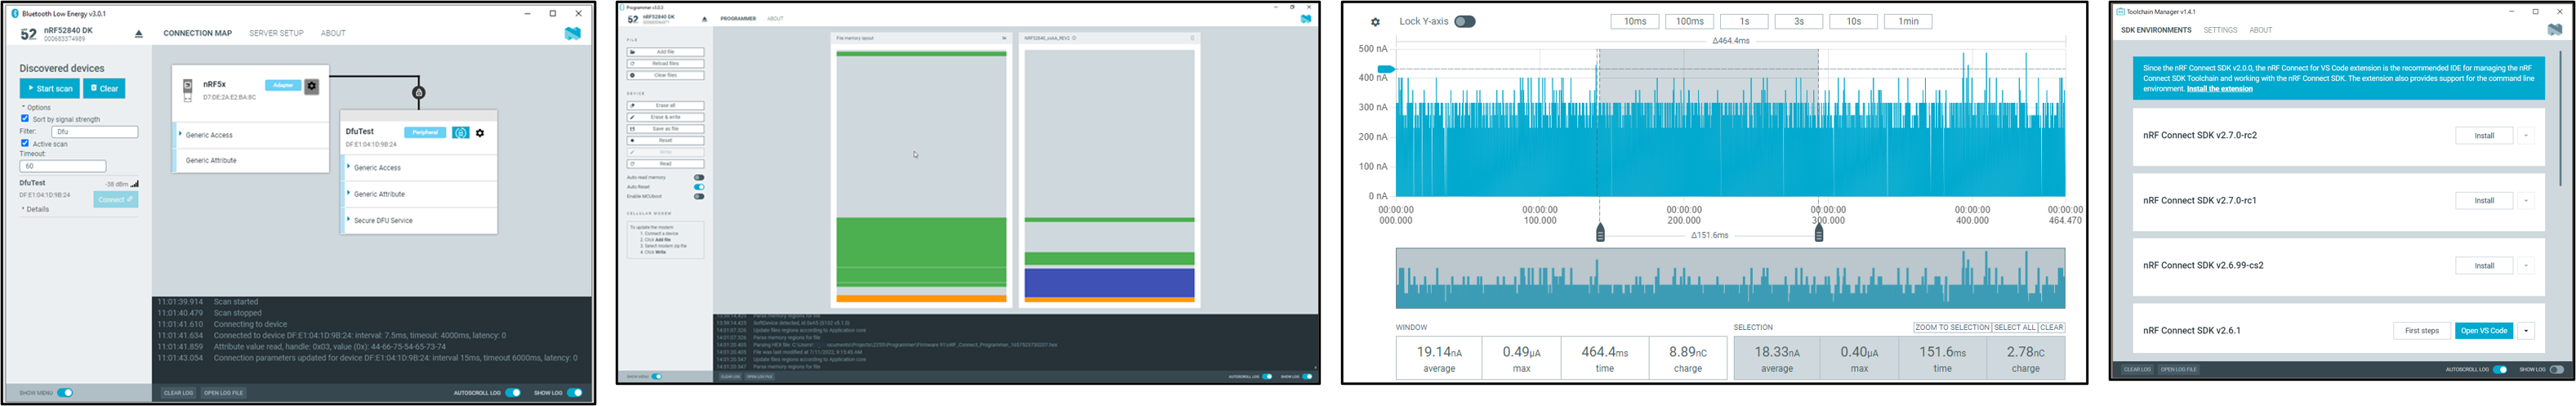Click the Bluetooth Low Energy title icon
The height and width of the screenshot is (406, 2576).
pyautogui.click(x=15, y=14)
